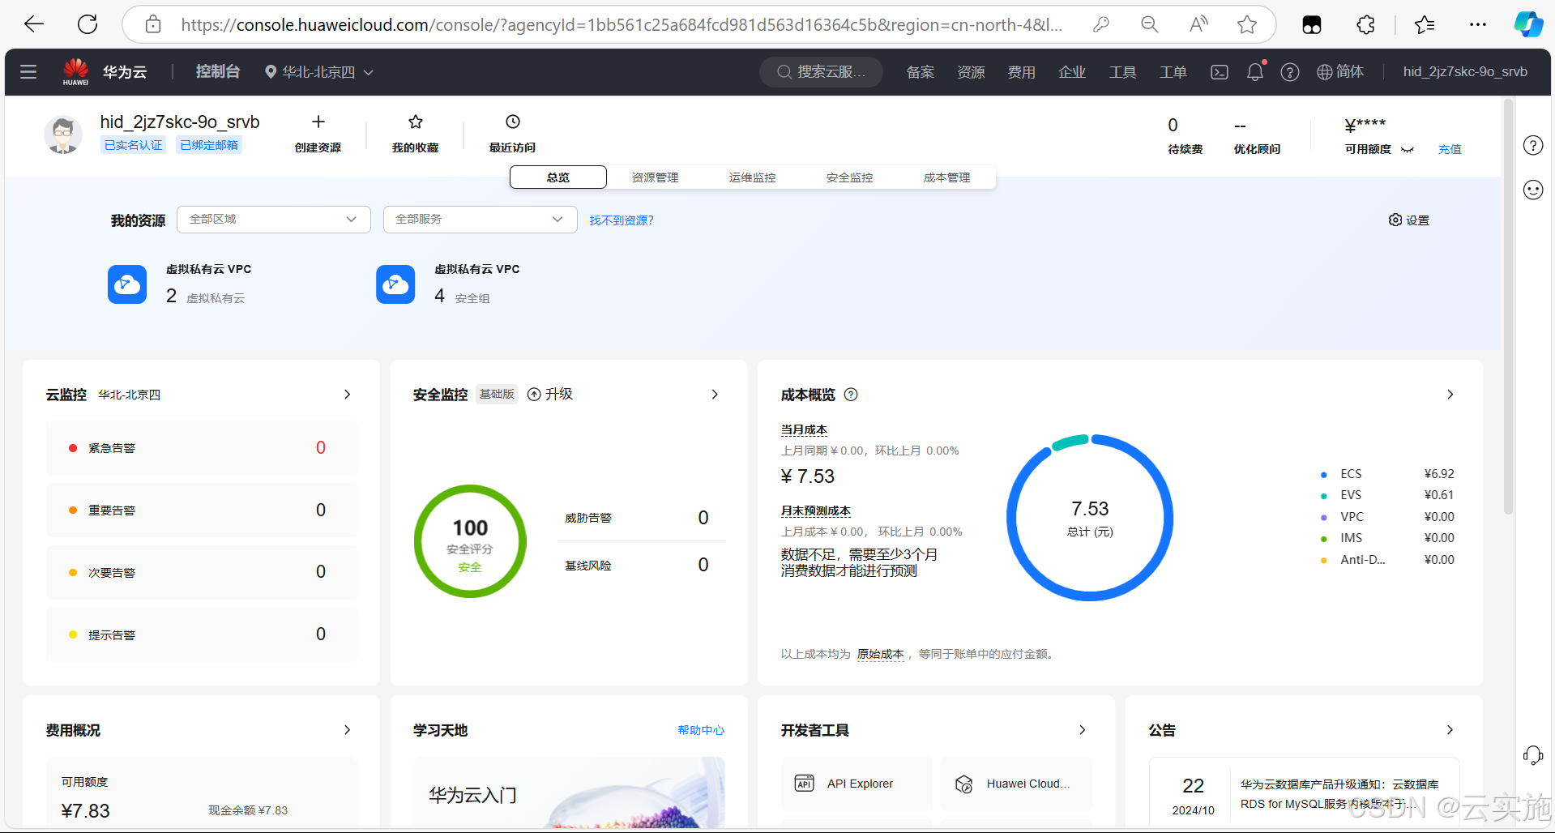Open CloudShell terminal icon in header

pyautogui.click(x=1219, y=72)
